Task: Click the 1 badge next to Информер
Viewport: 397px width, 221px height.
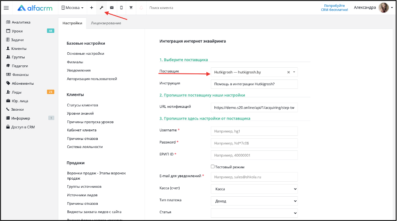Action: click(51, 118)
